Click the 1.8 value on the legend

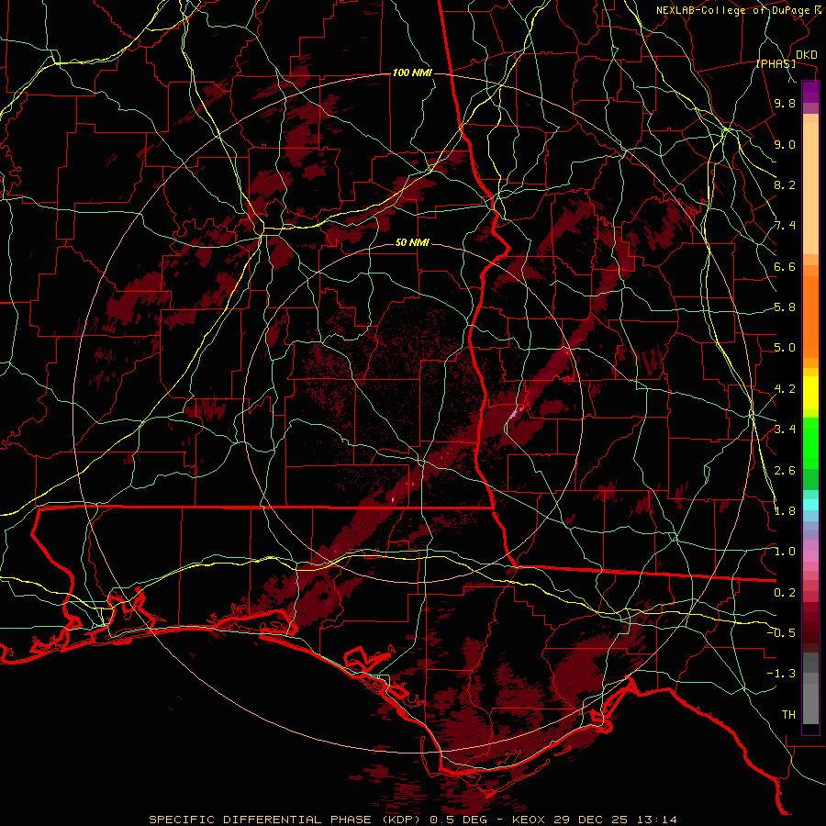[785, 511]
